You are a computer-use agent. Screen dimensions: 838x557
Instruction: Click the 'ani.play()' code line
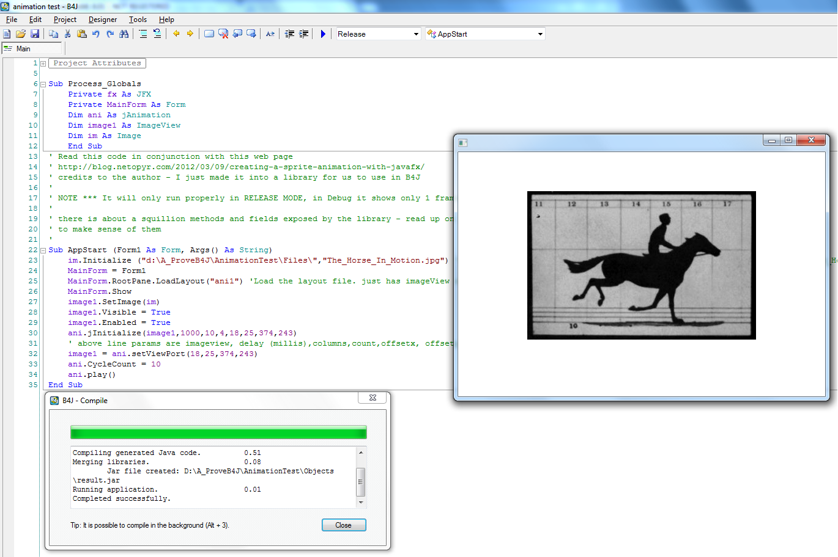tap(92, 375)
